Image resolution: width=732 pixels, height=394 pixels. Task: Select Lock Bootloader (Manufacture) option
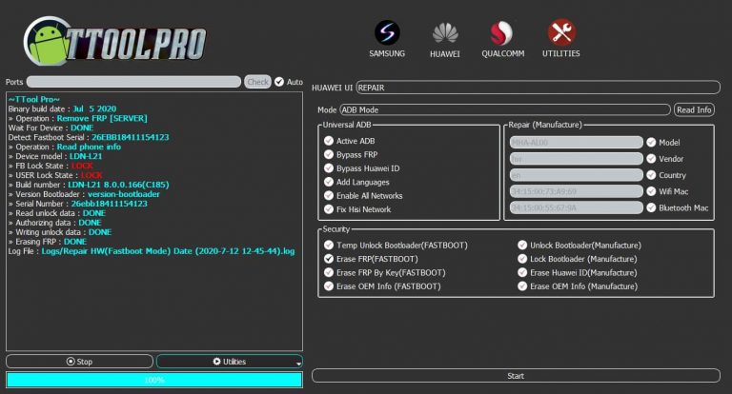(x=577, y=259)
